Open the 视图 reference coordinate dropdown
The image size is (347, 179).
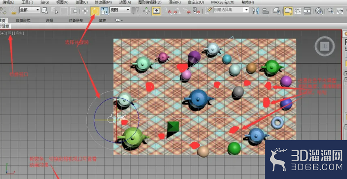120,10
